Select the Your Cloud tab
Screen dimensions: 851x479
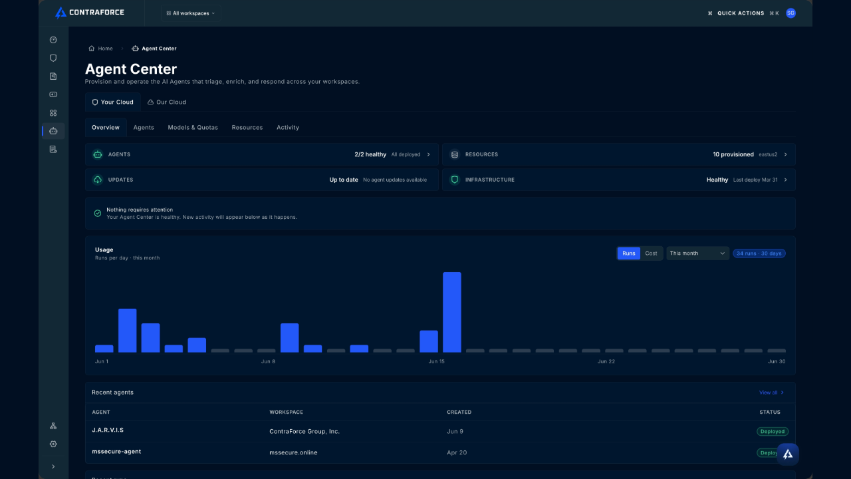point(112,102)
